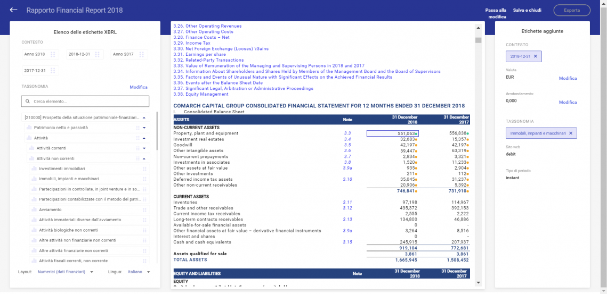The image size is (607, 294).
Task: Remove the 2018-12-31 context tag
Action: coord(536,56)
